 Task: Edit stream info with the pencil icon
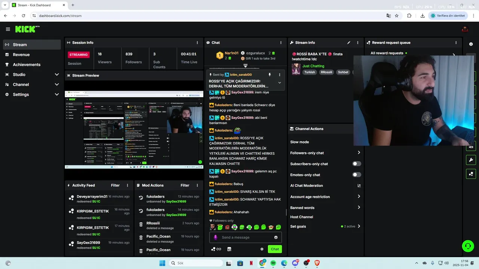click(x=349, y=43)
